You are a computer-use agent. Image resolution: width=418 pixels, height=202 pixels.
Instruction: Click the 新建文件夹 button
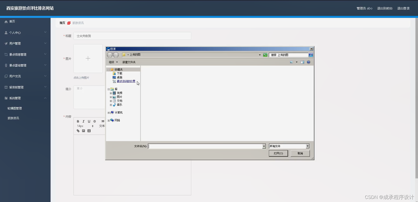pyautogui.click(x=129, y=62)
